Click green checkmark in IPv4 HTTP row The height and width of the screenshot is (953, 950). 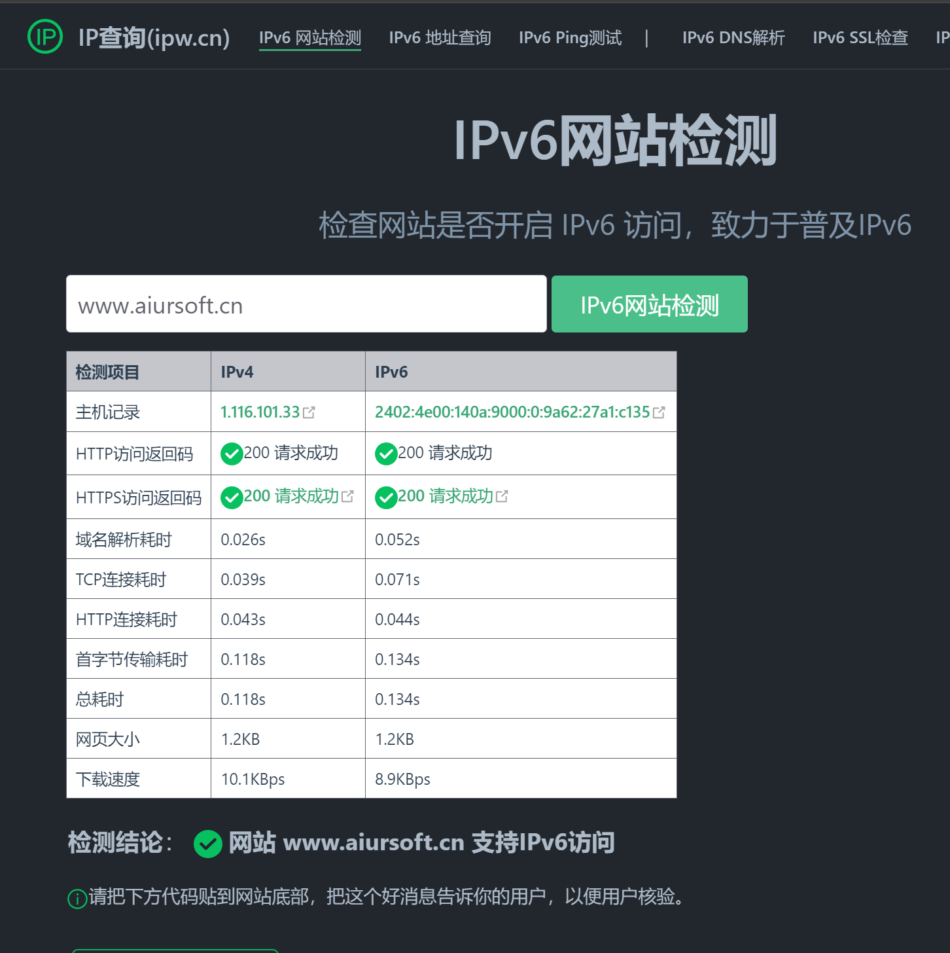pyautogui.click(x=232, y=454)
